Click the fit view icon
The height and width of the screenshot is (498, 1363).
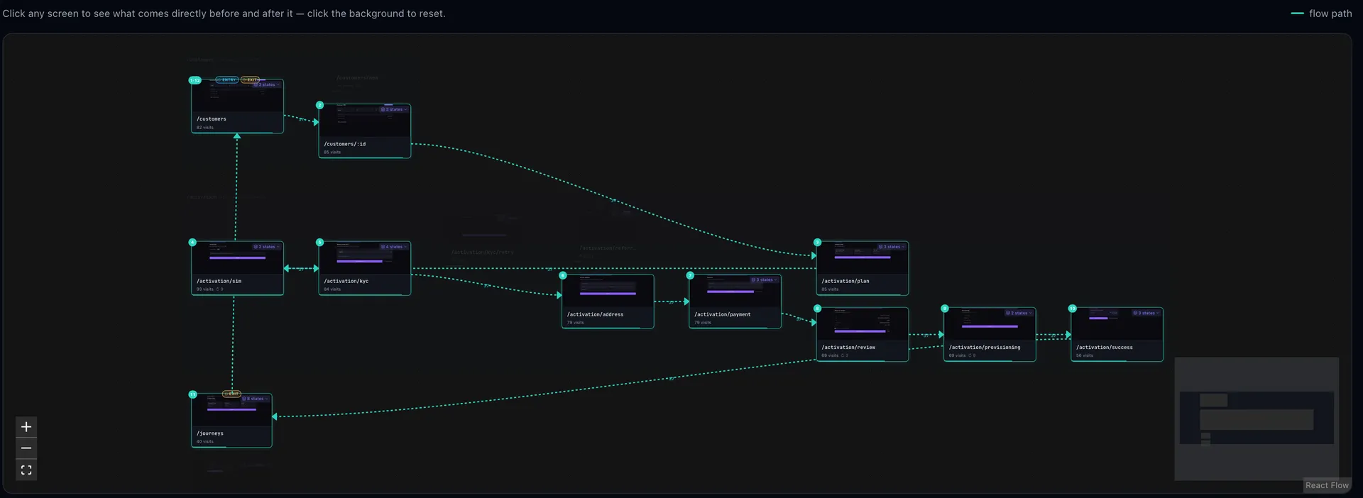point(26,470)
